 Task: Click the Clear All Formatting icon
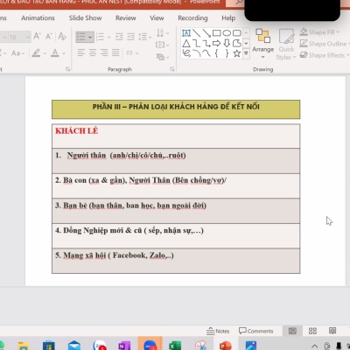(62, 36)
